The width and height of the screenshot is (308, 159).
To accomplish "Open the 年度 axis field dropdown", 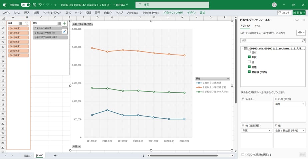I will (x=269, y=131).
